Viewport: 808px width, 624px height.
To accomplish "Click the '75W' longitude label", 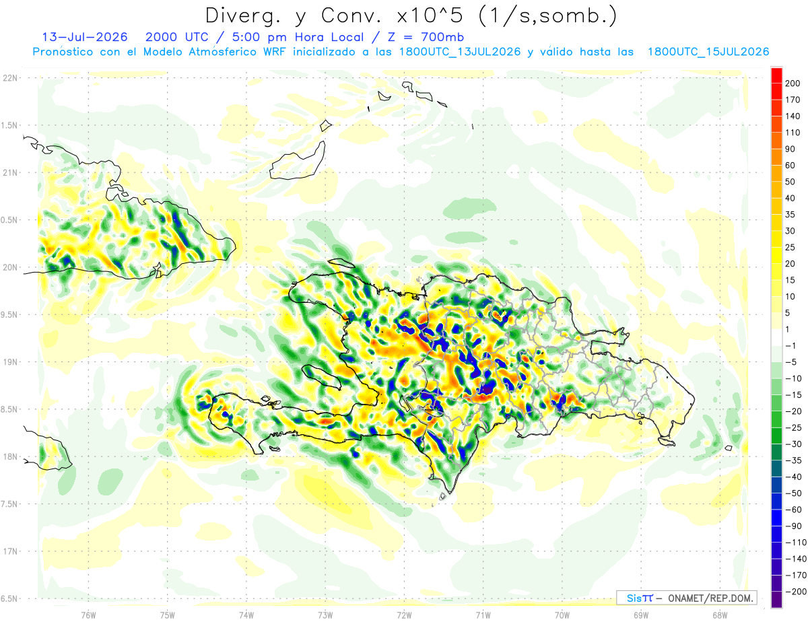I will [168, 615].
